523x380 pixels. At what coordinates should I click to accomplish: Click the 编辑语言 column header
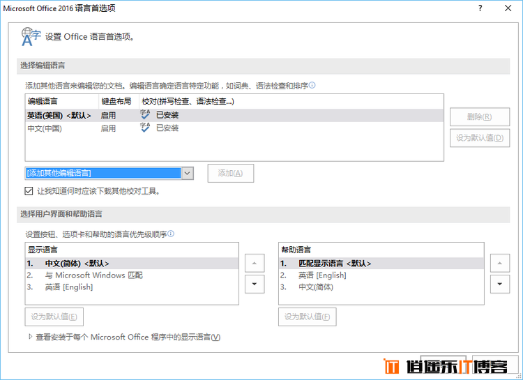pos(62,101)
